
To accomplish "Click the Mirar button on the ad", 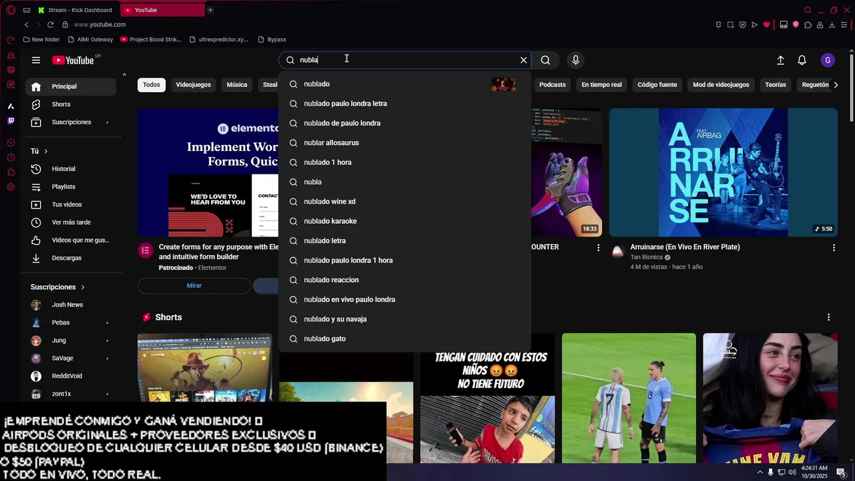I will tap(194, 286).
